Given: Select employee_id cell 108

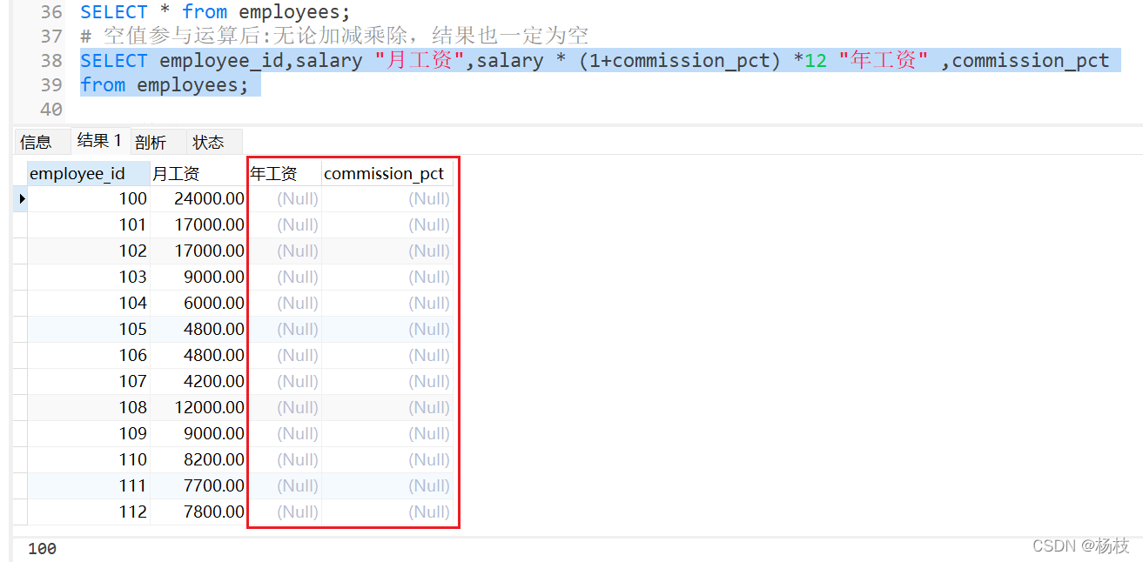Looking at the screenshot, I should point(89,407).
